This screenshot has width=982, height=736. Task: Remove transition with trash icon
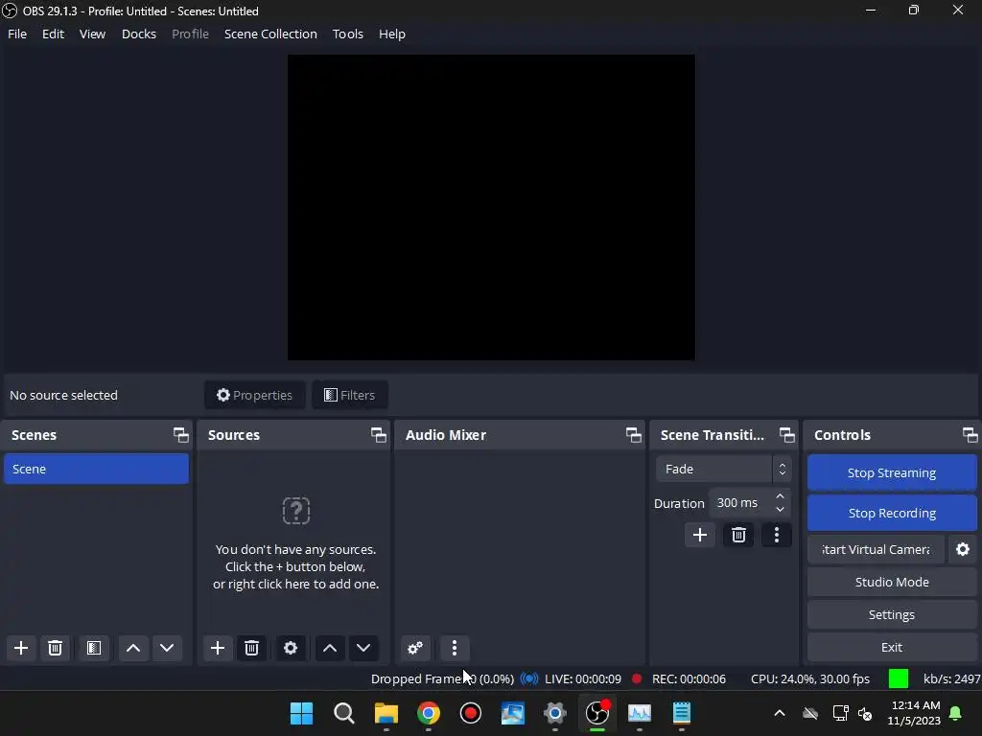[738, 535]
